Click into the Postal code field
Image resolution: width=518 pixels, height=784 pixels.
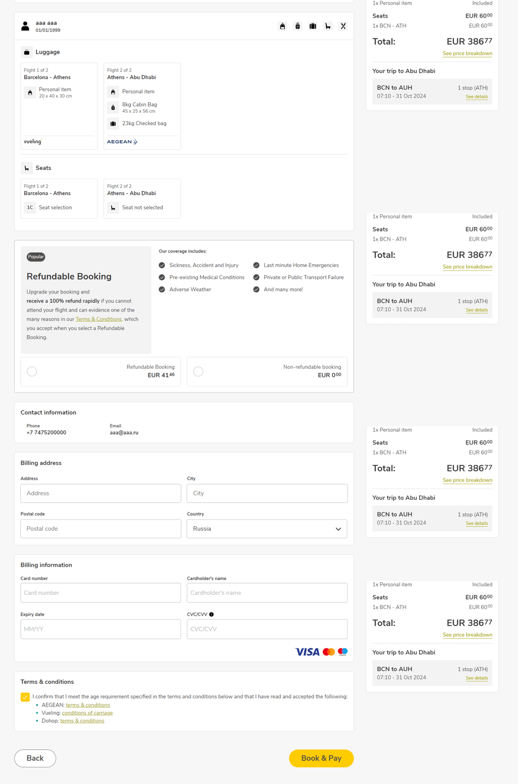coord(101,529)
